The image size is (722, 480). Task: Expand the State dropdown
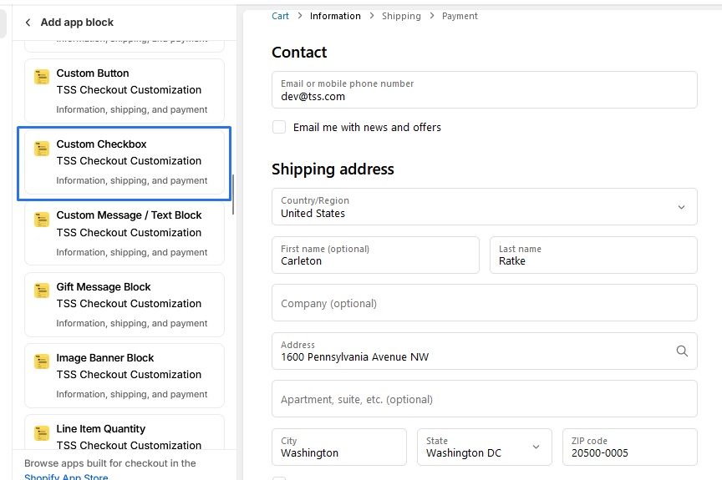[484, 447]
